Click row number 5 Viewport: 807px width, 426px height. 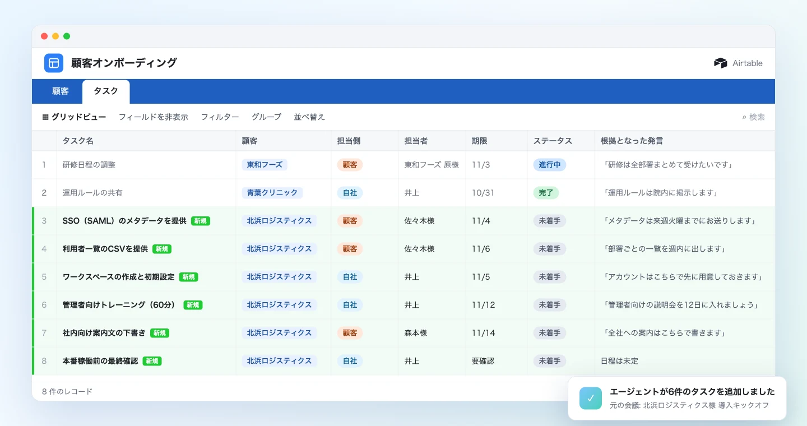coord(44,277)
